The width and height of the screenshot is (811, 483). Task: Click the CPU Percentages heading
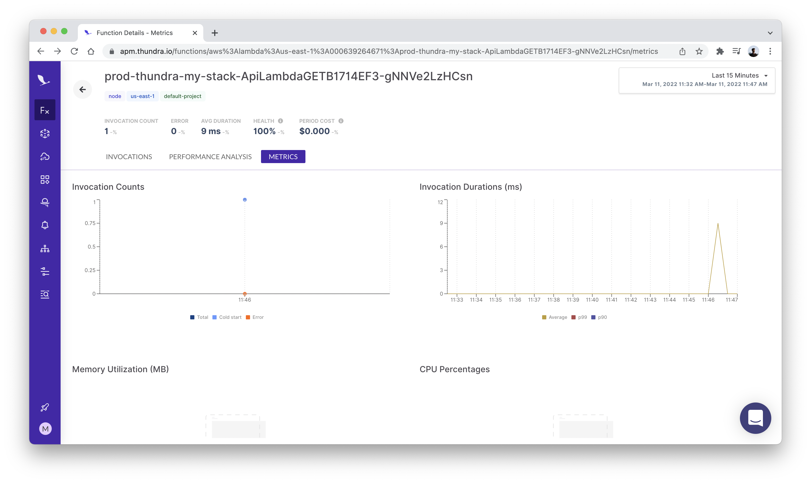pyautogui.click(x=454, y=369)
